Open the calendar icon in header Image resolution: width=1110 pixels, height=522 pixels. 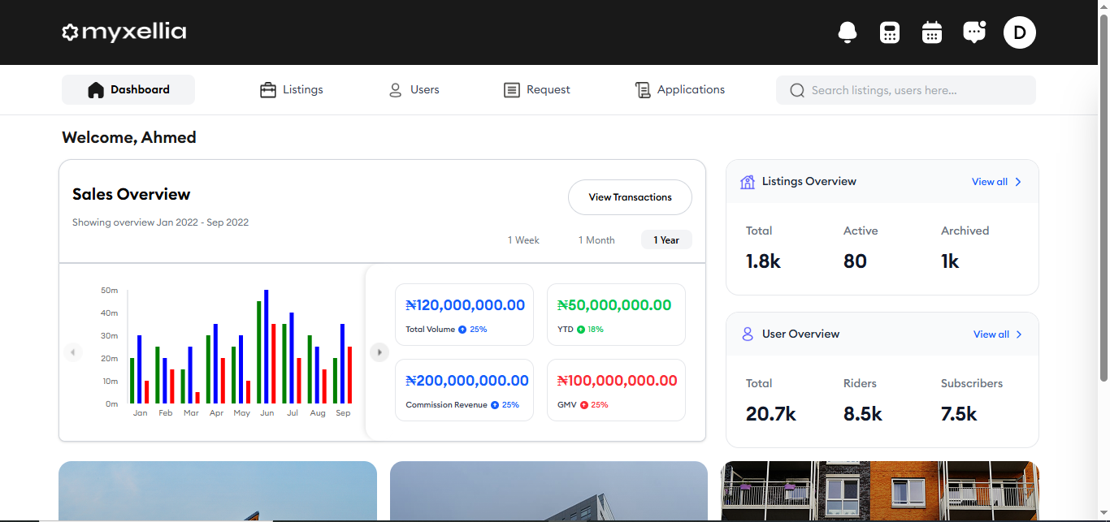(932, 32)
